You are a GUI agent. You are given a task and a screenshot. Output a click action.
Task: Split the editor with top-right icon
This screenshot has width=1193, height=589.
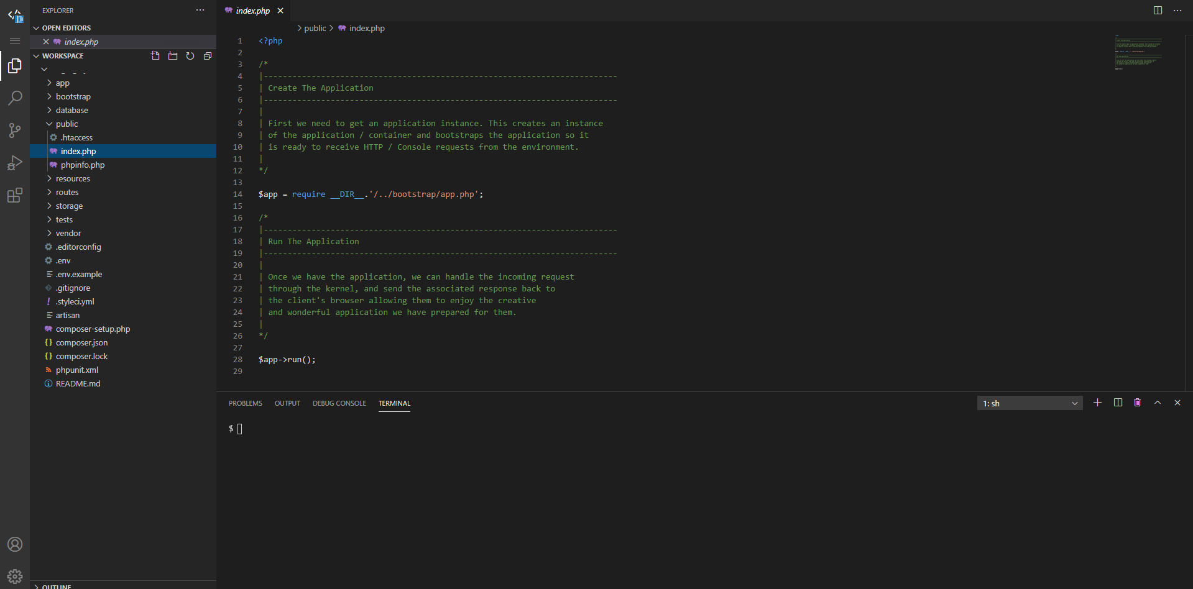point(1158,11)
